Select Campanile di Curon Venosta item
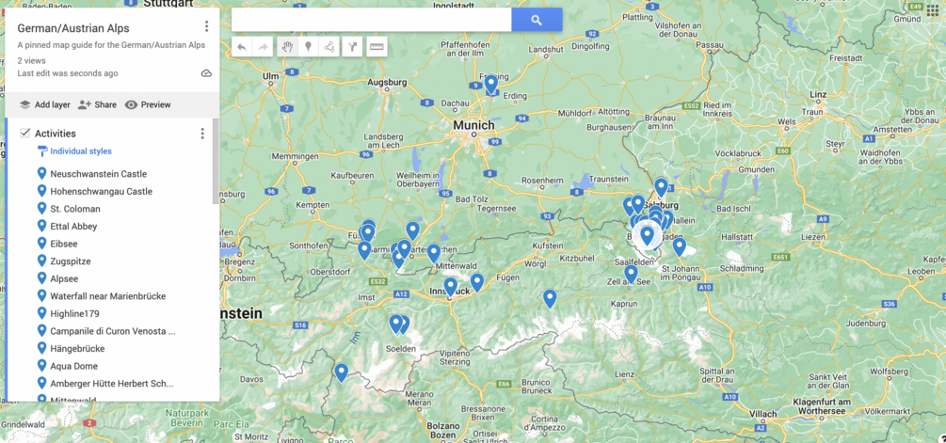946x443 pixels. point(113,331)
